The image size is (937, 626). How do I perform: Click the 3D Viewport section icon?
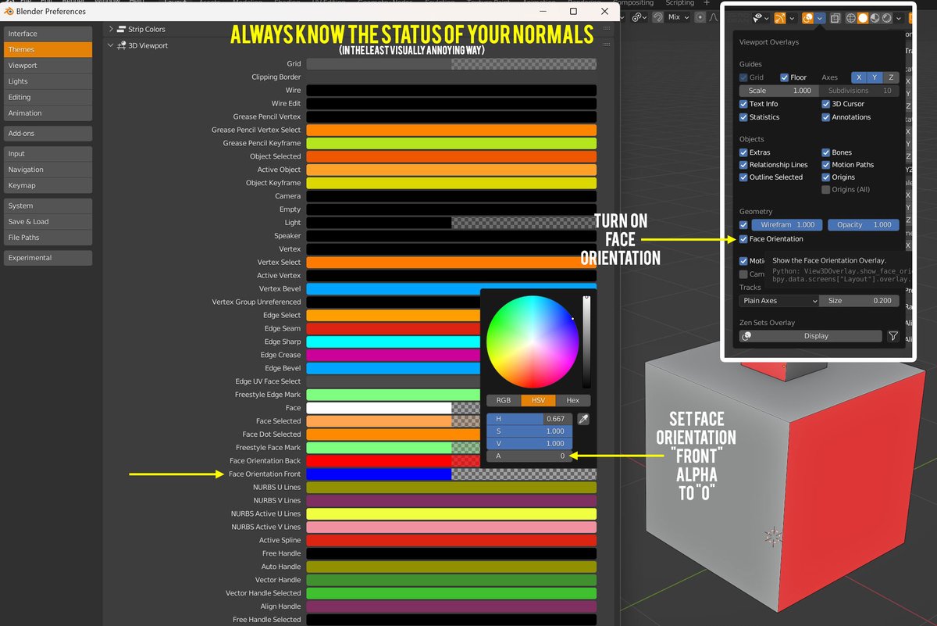(x=121, y=45)
